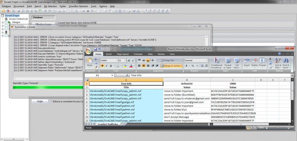
Task: Click the Insert Function fx icon
Action: (127, 75)
